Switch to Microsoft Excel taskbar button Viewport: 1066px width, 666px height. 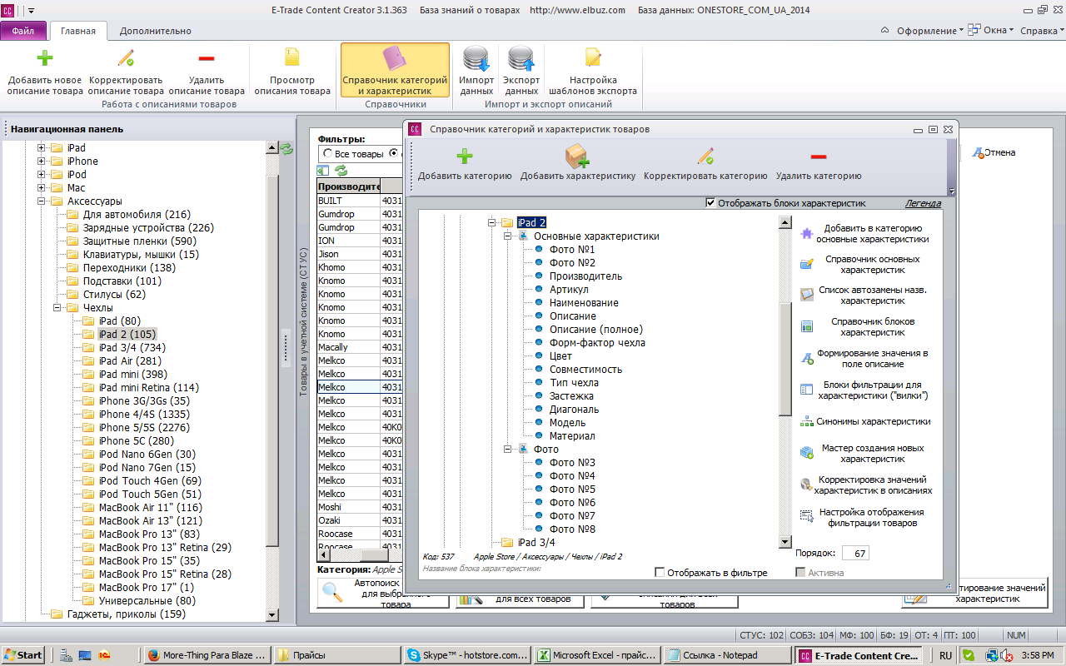coord(598,655)
